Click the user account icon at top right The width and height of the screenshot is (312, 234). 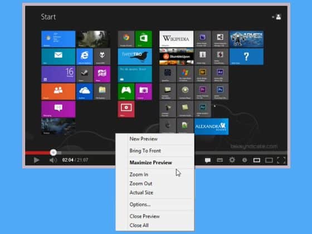[x=279, y=17]
